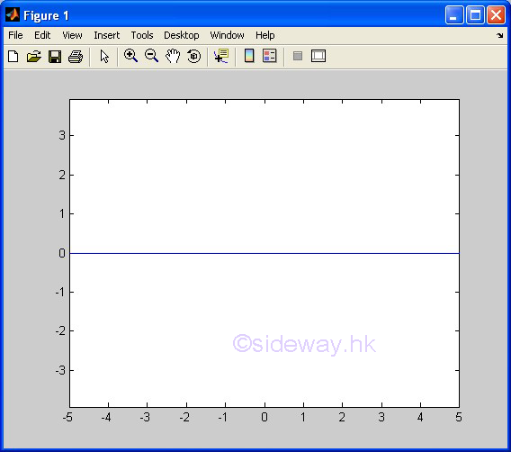
Task: Click the New Figure icon
Action: [13, 57]
